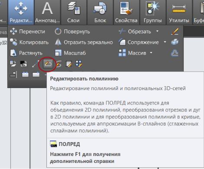Screen dimensions: 204x169
Task: Open the Группы ribbon panel
Action: [x=153, y=12]
